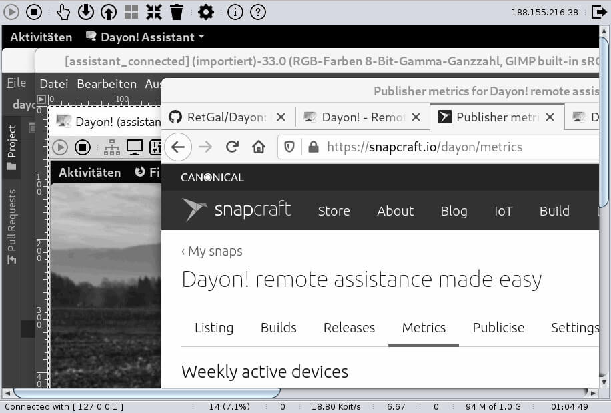Click the trash can reset icon
Image resolution: width=611 pixels, height=413 pixels.
177,12
